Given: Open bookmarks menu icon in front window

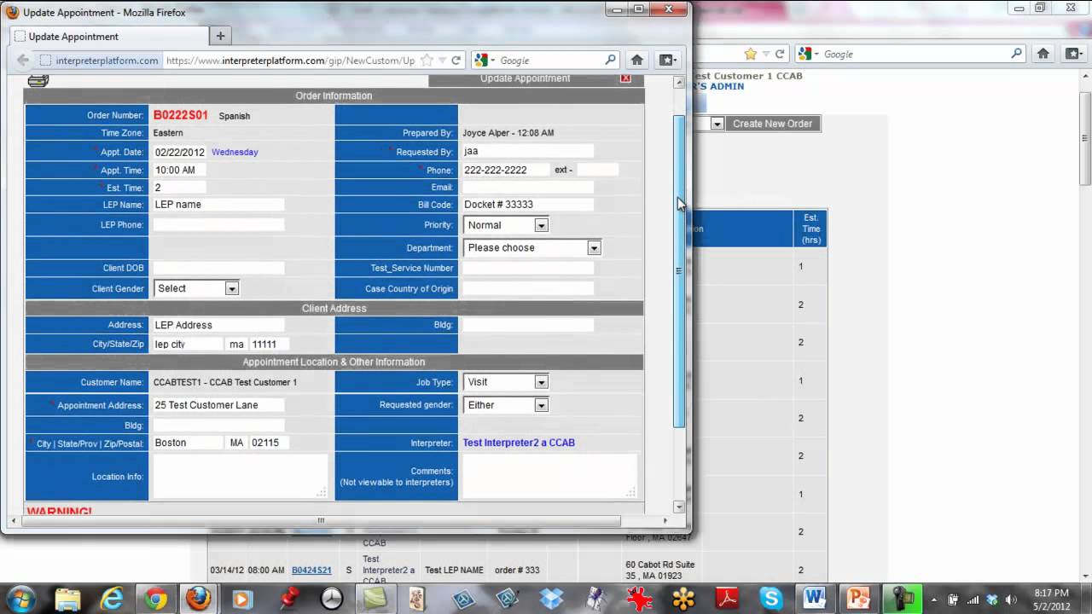Looking at the screenshot, I should [x=667, y=61].
